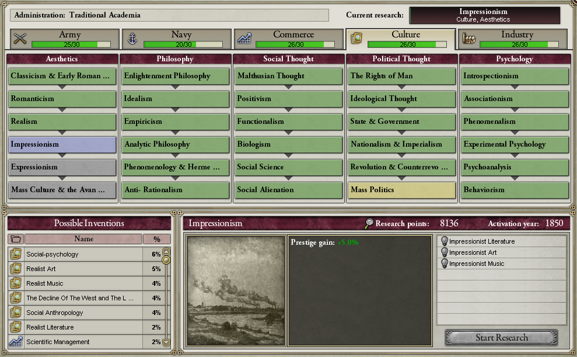
Task: Click the lightbulb icon beside Impressionist Literature
Action: 444,241
